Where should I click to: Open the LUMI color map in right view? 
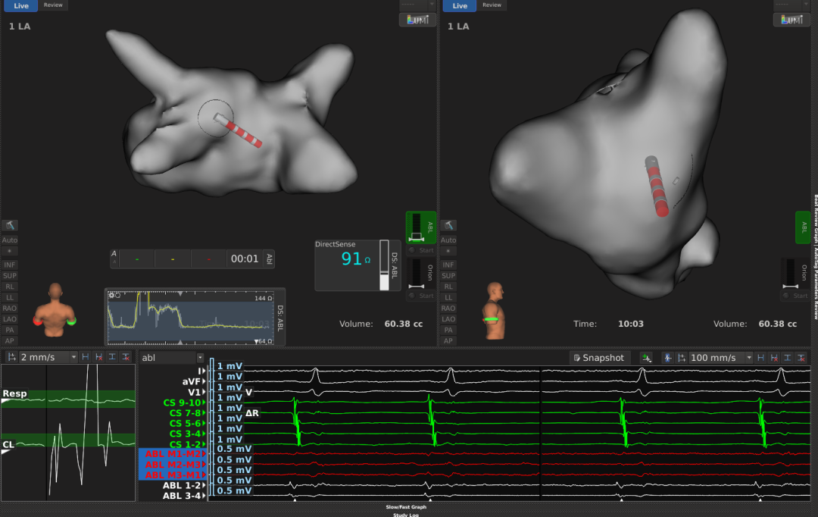click(791, 20)
